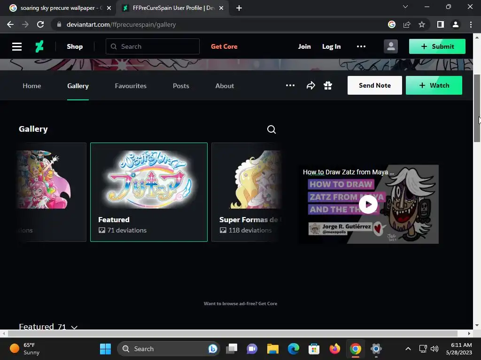This screenshot has height=360, width=481.
Task: Switch to the Home profile tab
Action: tap(31, 86)
